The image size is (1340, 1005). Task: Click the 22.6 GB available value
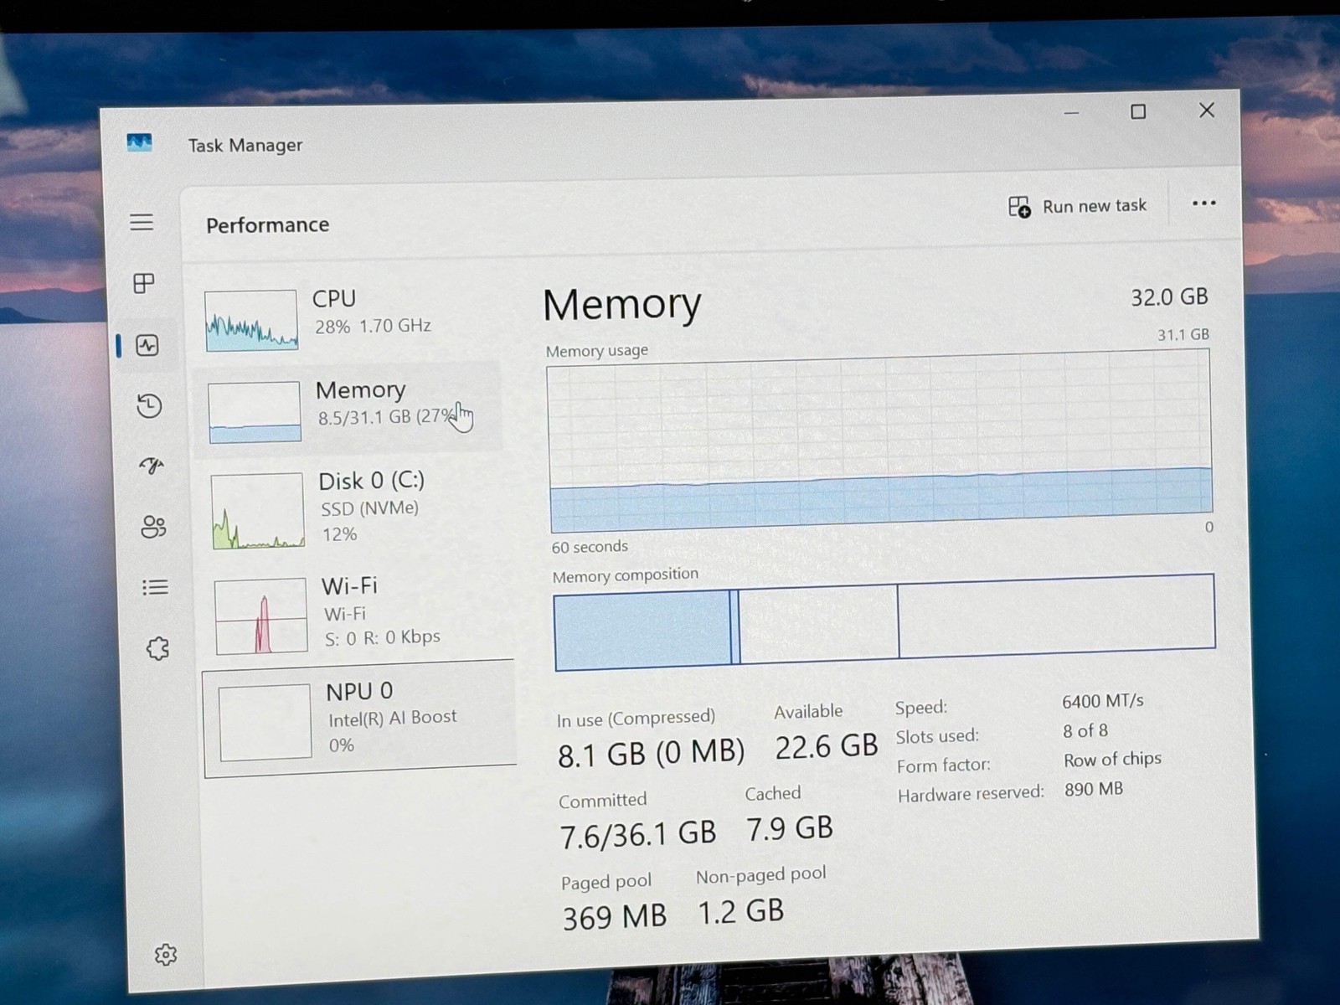827,746
